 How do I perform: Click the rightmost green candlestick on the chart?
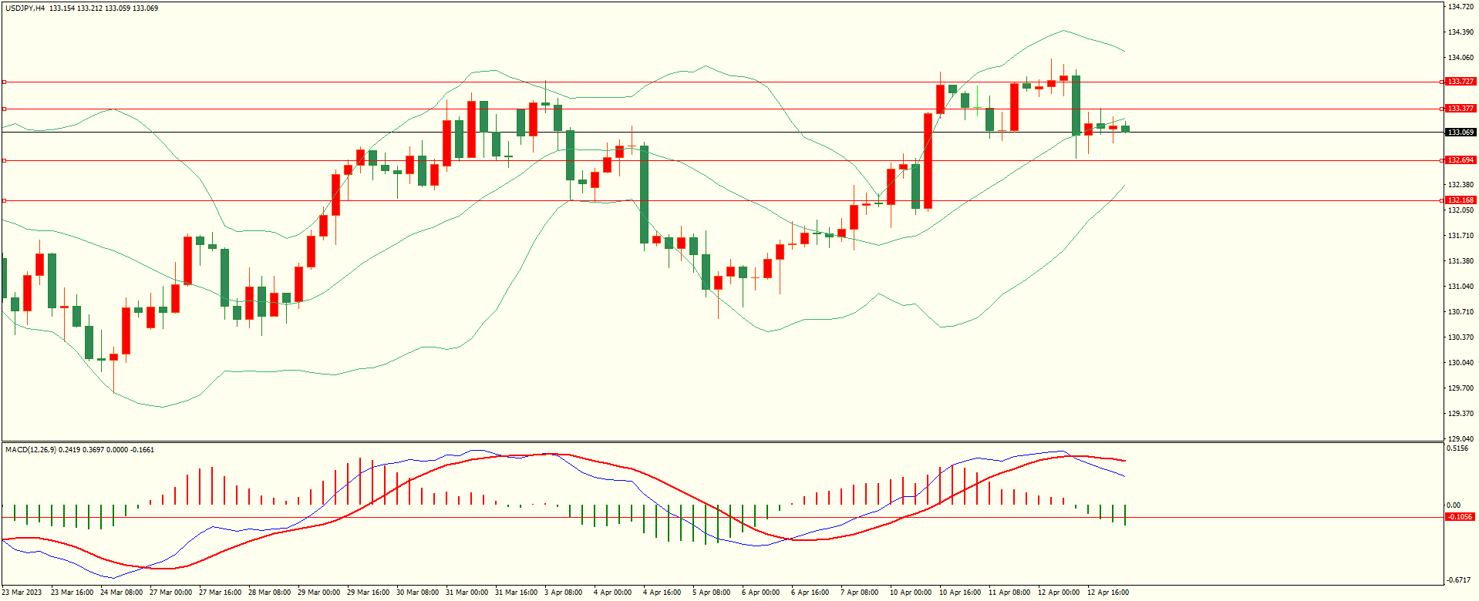(x=1125, y=129)
